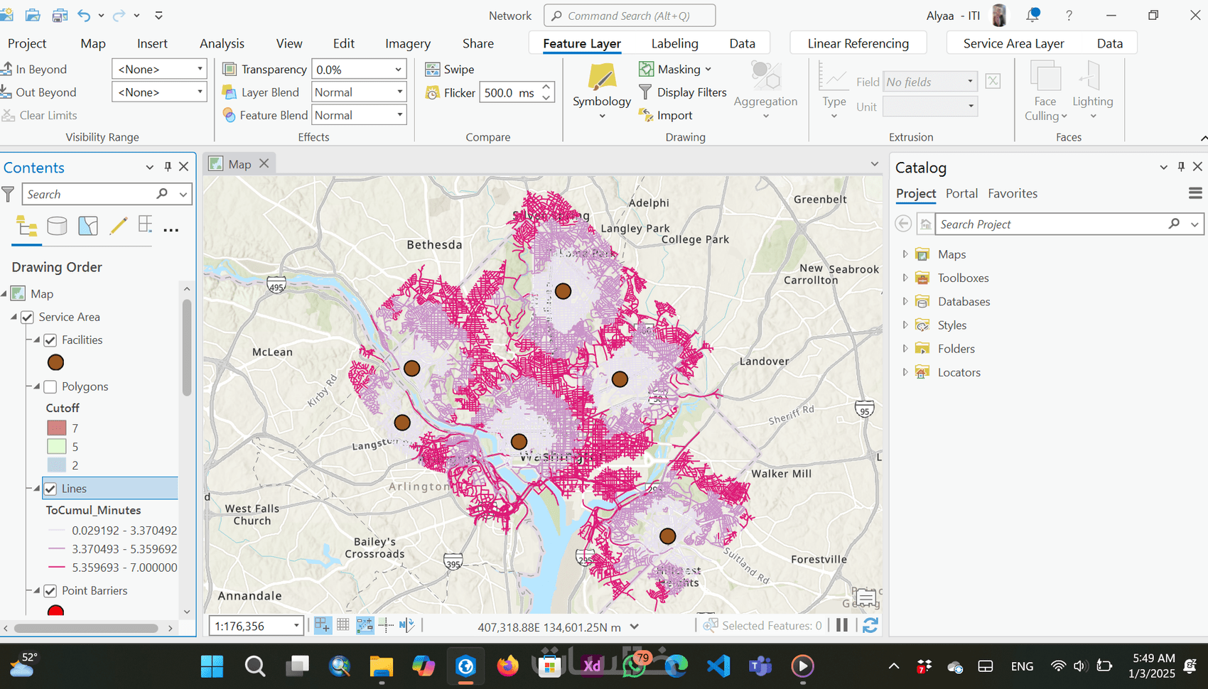Viewport: 1208px width, 689px height.
Task: Open notifications bell
Action: (1032, 15)
